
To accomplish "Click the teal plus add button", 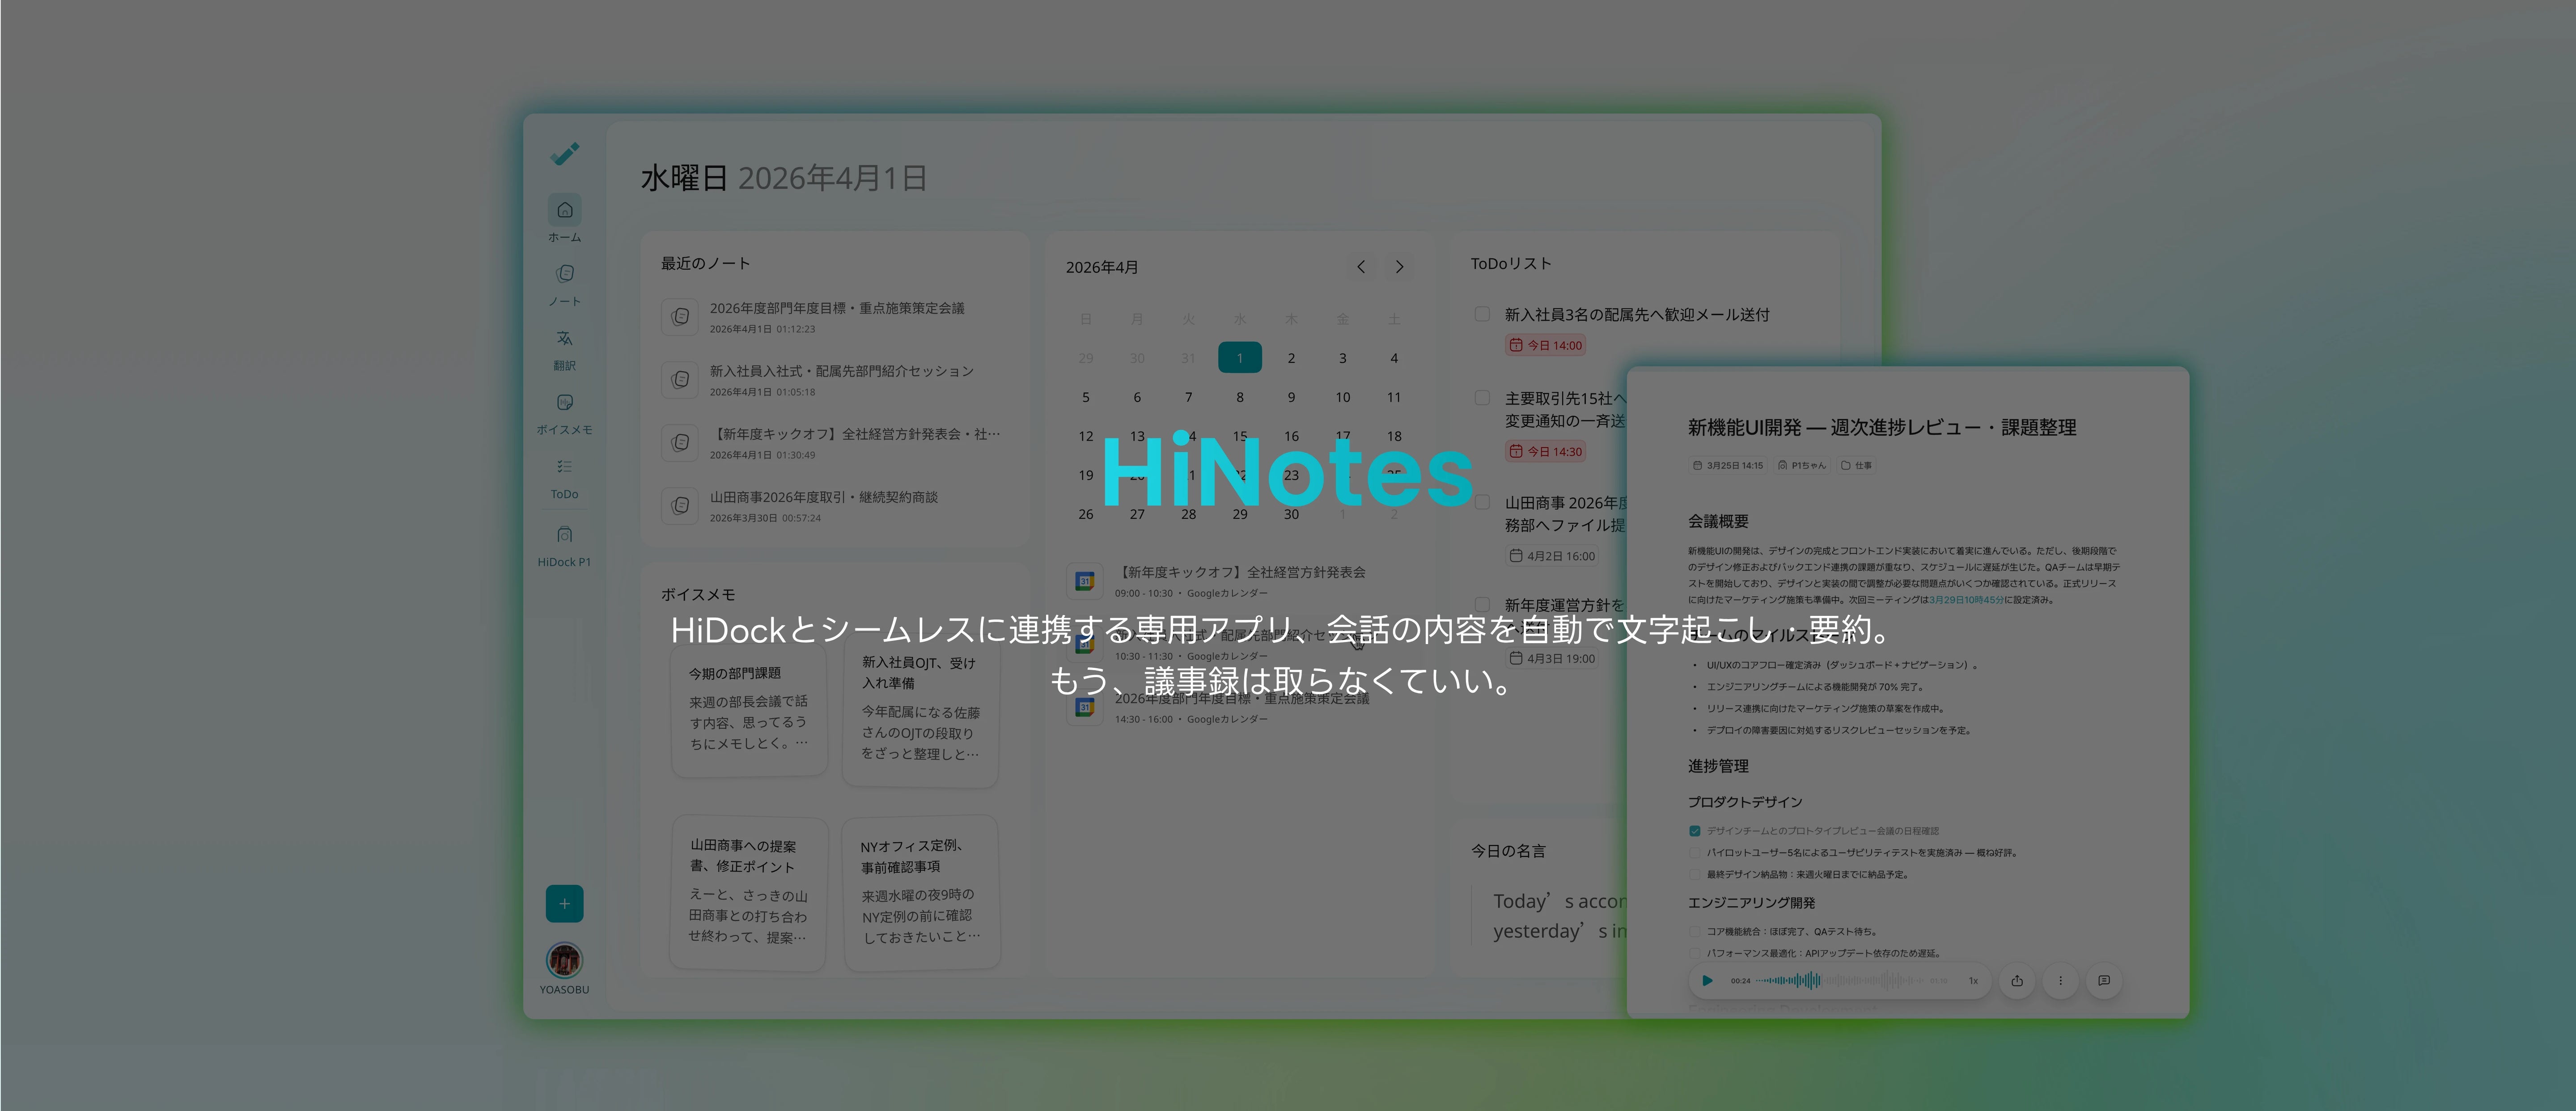I will tap(564, 904).
